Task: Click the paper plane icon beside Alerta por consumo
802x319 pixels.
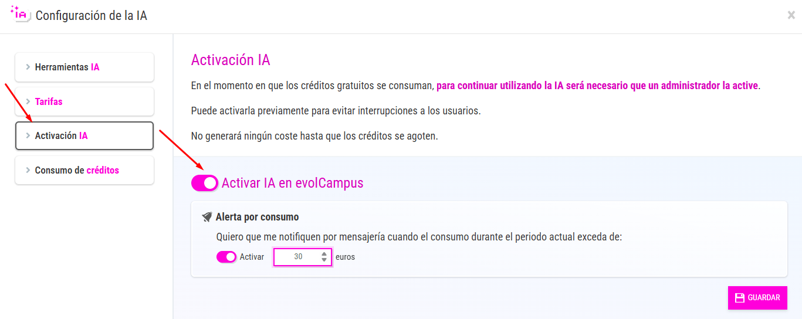Action: pyautogui.click(x=207, y=217)
